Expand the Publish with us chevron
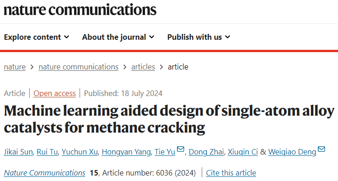338x181 pixels. tap(228, 37)
